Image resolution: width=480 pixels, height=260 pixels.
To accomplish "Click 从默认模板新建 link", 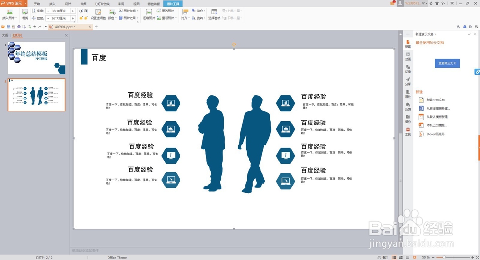I will pos(437,117).
